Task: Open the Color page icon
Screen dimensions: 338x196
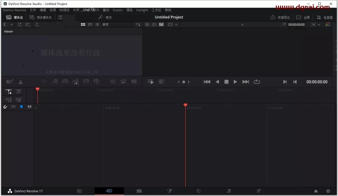Action: coord(199,191)
